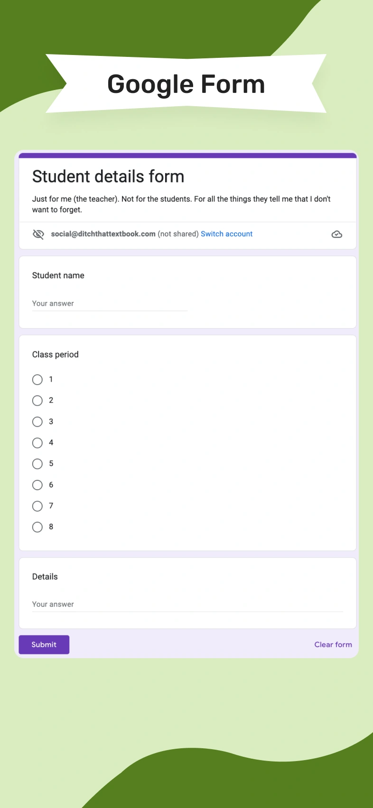Mark class period 5
This screenshot has width=373, height=808.
(37, 464)
